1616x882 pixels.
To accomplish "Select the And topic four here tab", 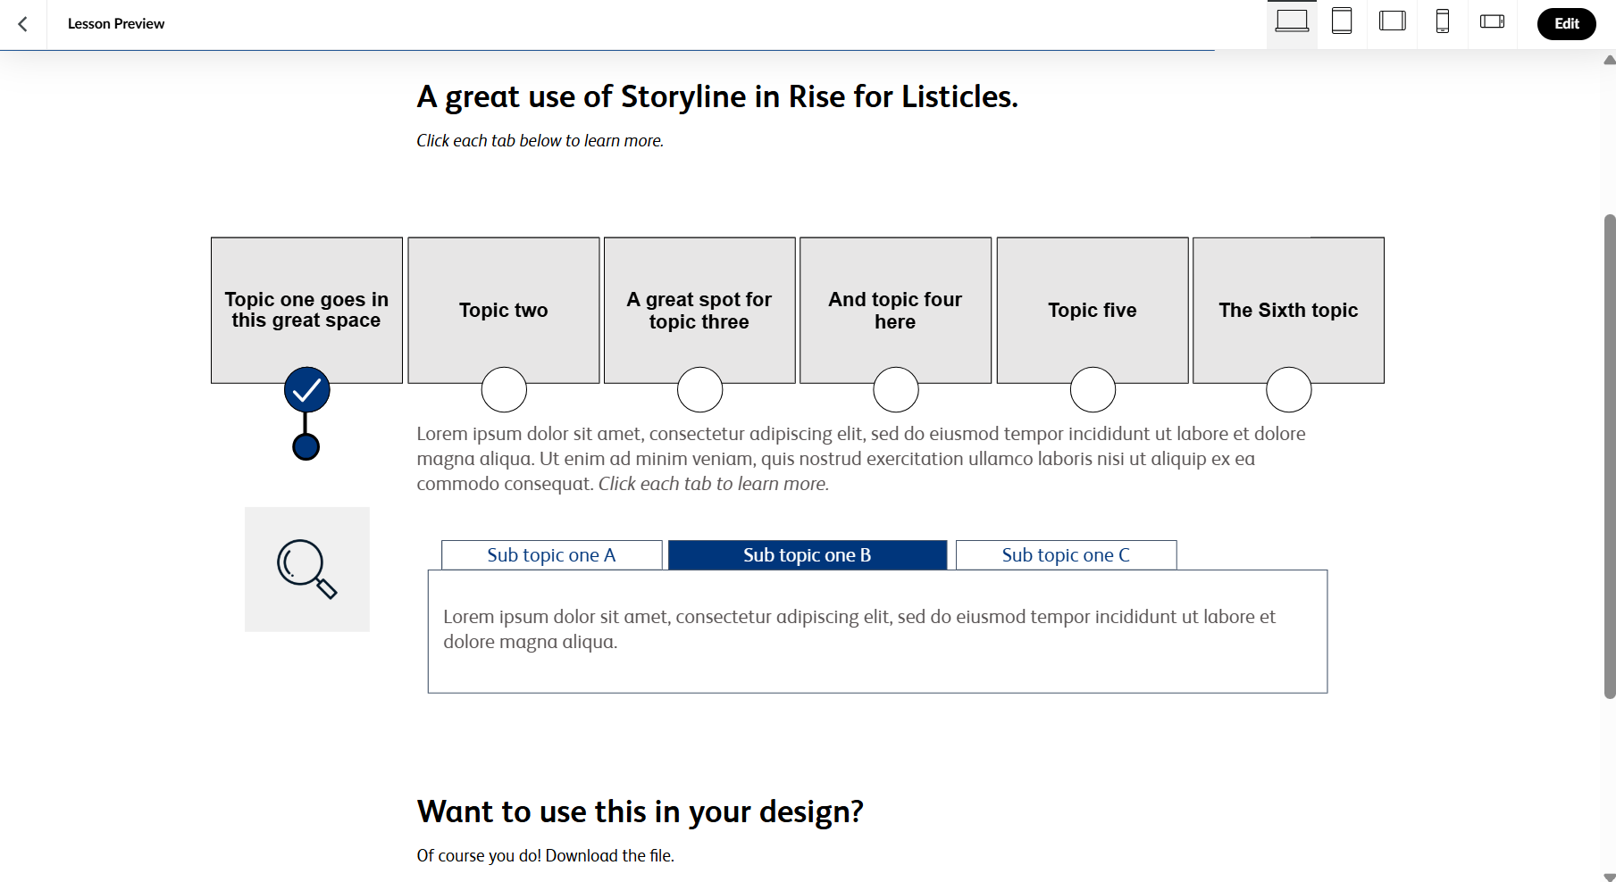I will tap(895, 310).
